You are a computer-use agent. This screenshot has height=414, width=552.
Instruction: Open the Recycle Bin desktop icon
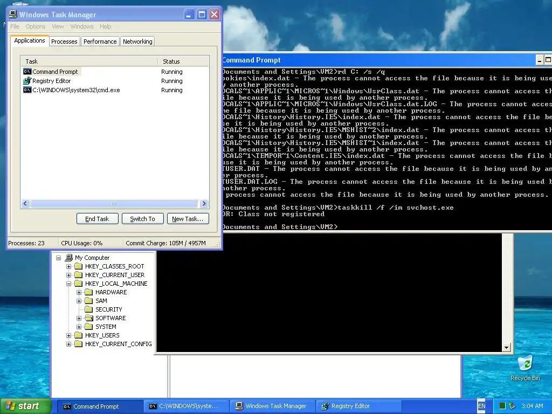pos(525,364)
